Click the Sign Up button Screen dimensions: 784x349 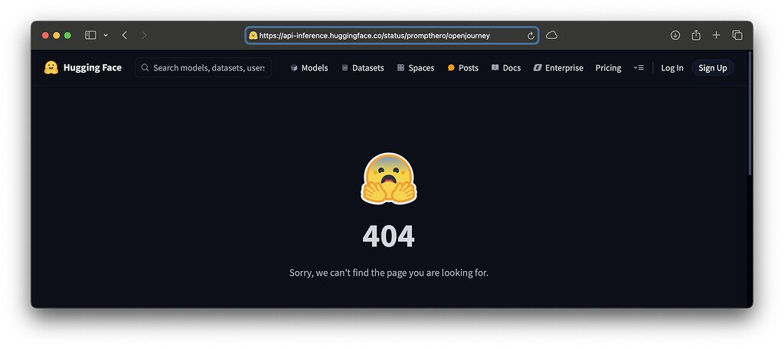coord(713,68)
